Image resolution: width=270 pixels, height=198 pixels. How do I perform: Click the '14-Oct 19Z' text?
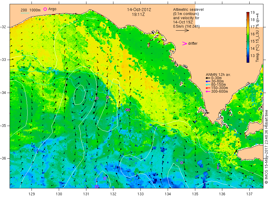[183, 22]
